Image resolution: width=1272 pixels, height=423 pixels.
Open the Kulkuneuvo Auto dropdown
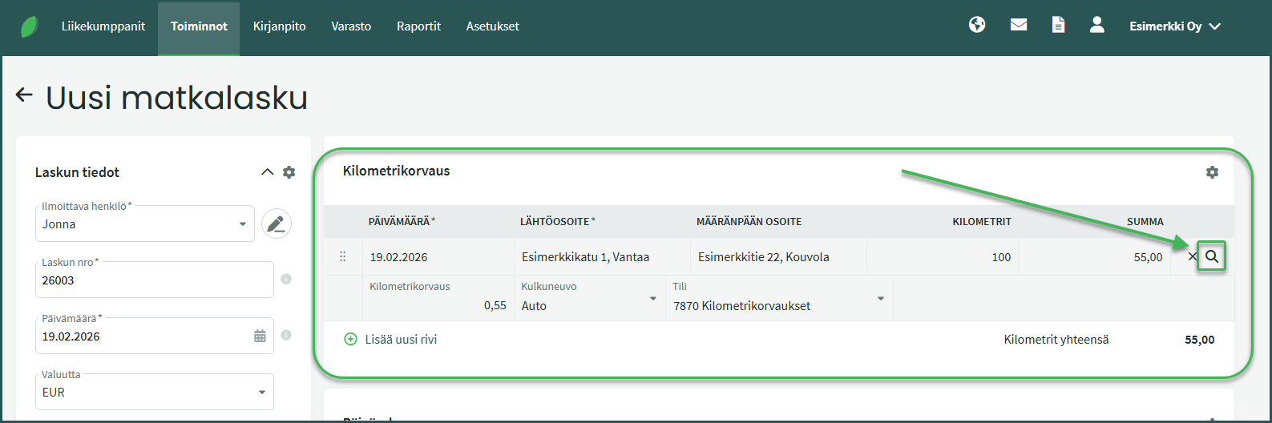(652, 300)
